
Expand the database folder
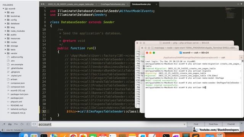pyautogui.click(x=5, y=24)
